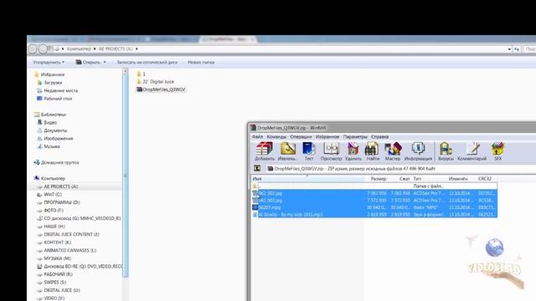
Task: Sort WinRAR list by Имя column
Action: tap(257, 179)
